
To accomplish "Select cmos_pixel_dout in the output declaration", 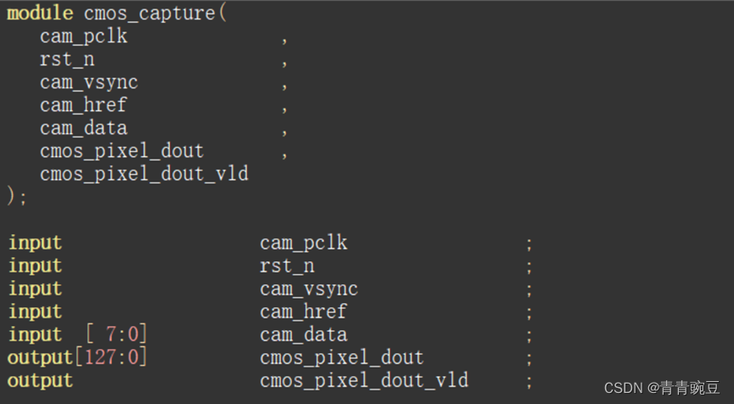I will 341,357.
